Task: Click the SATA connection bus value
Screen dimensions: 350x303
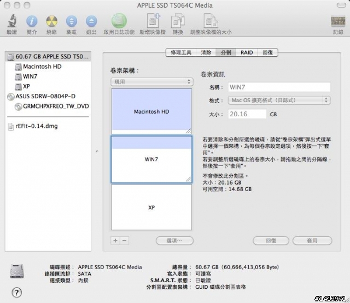Action: pos(84,274)
